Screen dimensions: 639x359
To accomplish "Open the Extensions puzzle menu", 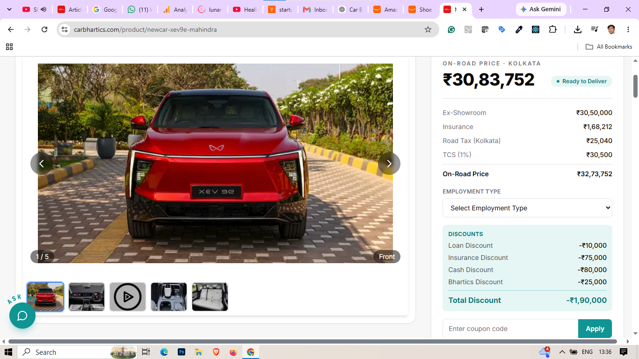I will 552,29.
